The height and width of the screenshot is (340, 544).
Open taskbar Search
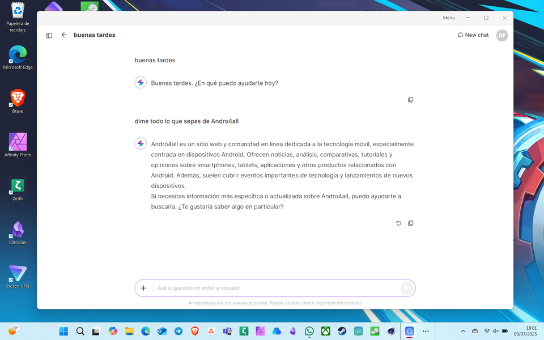click(80, 331)
